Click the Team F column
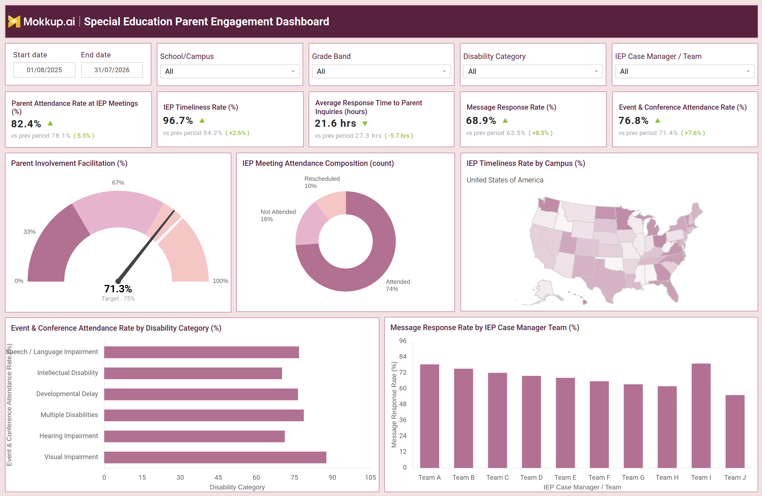The height and width of the screenshot is (496, 762). point(599,425)
